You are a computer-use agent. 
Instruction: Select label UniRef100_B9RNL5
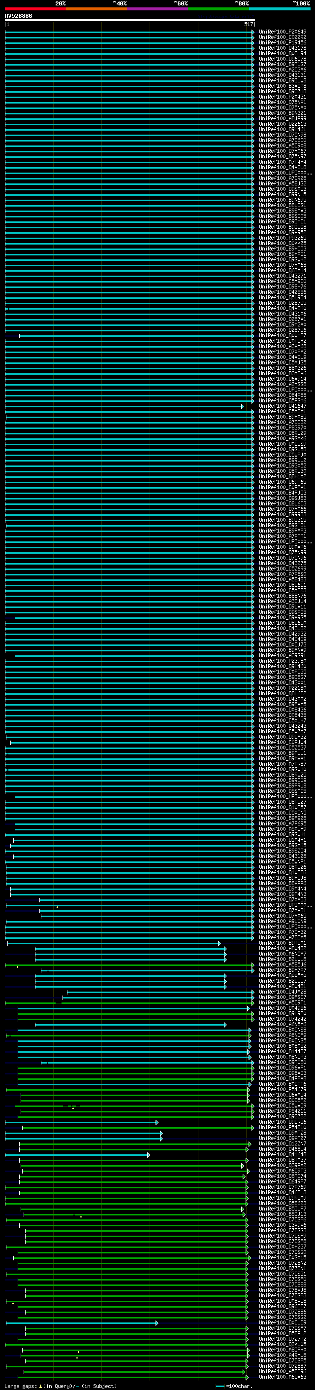click(282, 194)
